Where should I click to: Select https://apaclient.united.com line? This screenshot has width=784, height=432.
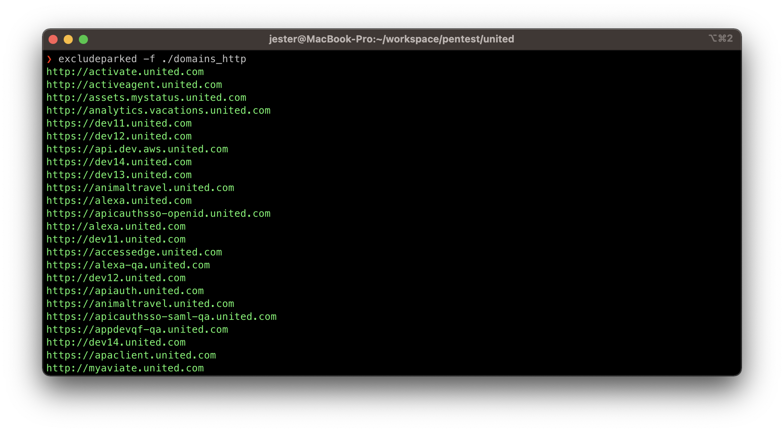[x=131, y=355]
